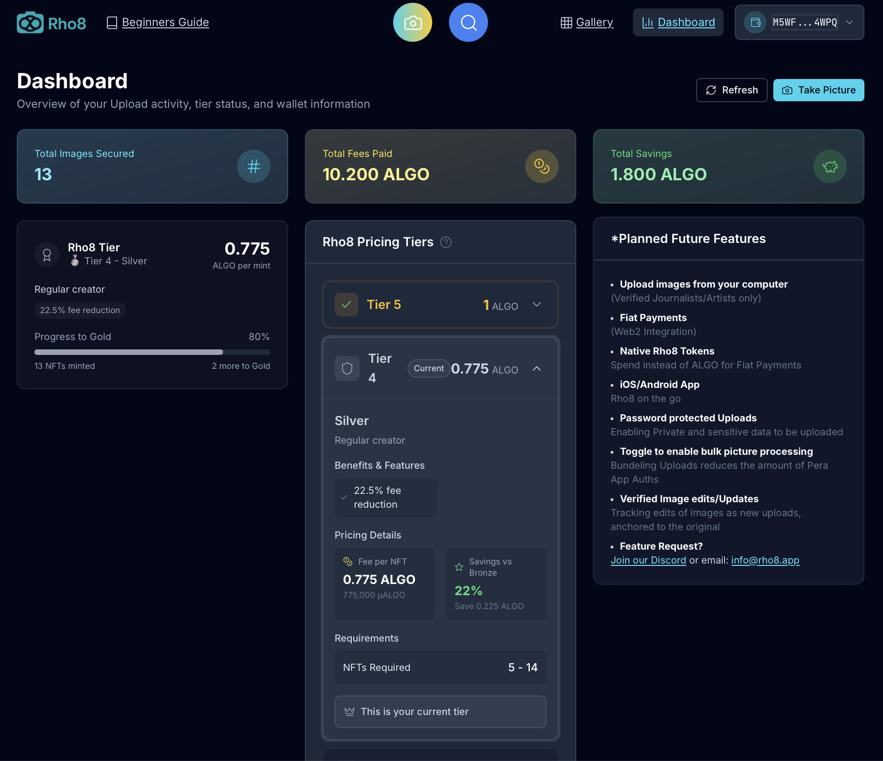Image resolution: width=883 pixels, height=761 pixels.
Task: Click the coins icon on Total Fees Paid
Action: coord(542,166)
